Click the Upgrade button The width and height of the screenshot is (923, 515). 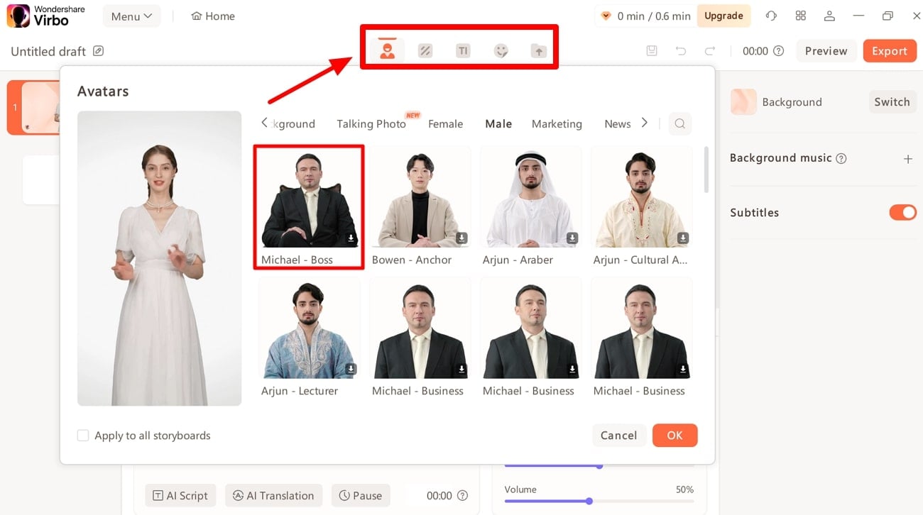click(x=723, y=16)
